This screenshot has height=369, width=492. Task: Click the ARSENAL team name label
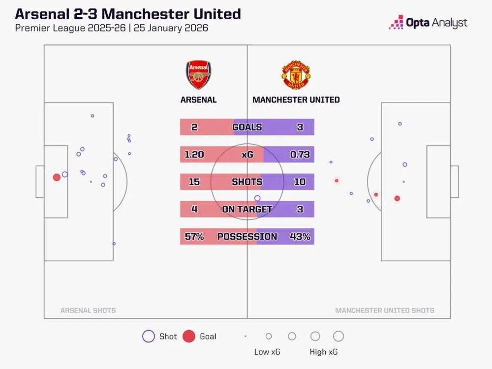[198, 99]
